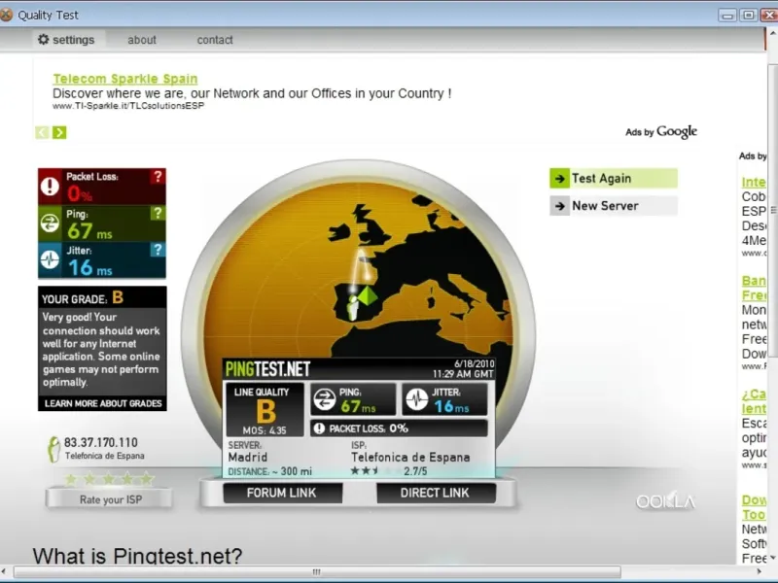Click Telefonica de Espana ISP name in result card
The image size is (778, 583).
point(410,457)
